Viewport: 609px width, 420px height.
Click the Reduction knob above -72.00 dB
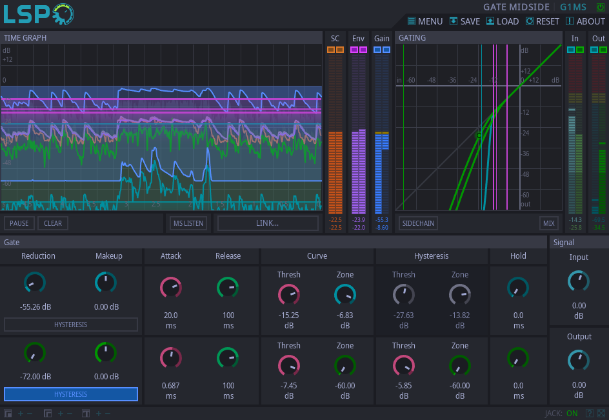click(35, 353)
